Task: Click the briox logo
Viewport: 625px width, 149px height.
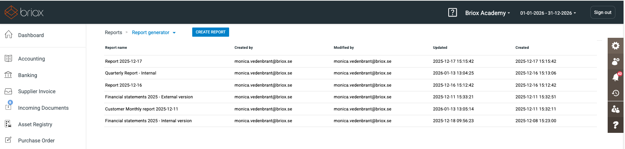Action: point(24,12)
